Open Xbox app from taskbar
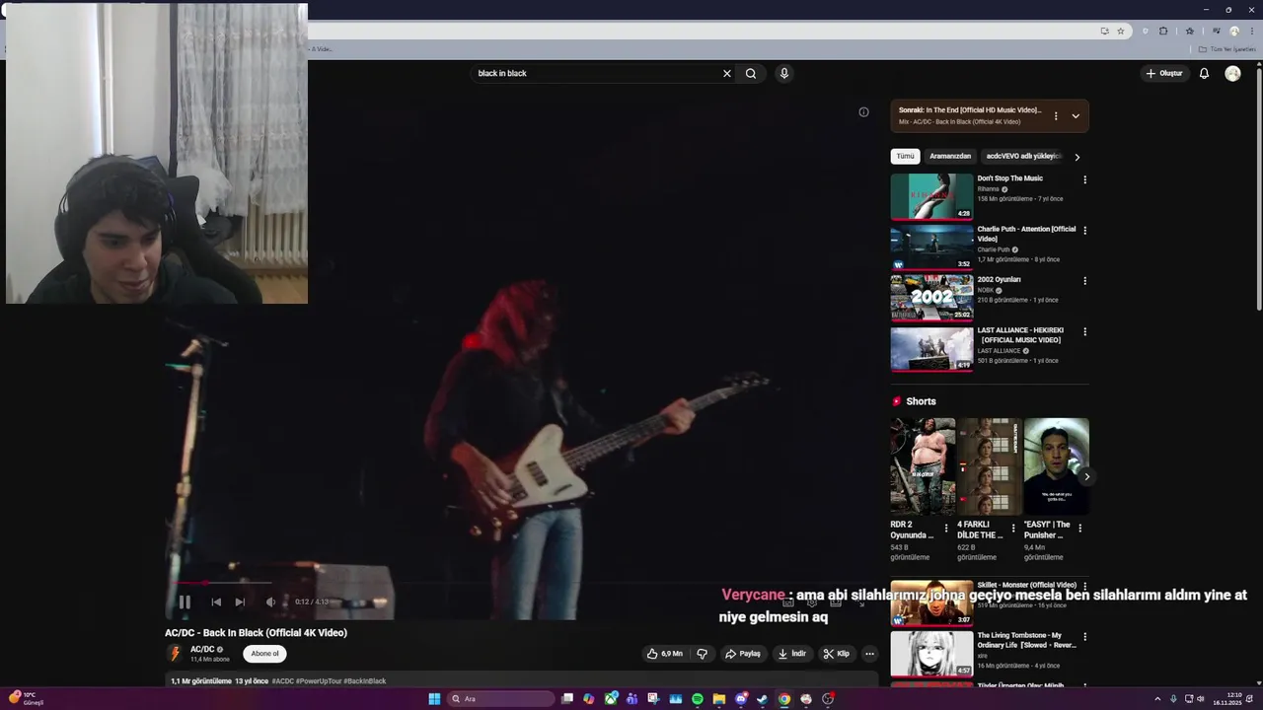Screen dimensions: 1263x710 pos(611,699)
